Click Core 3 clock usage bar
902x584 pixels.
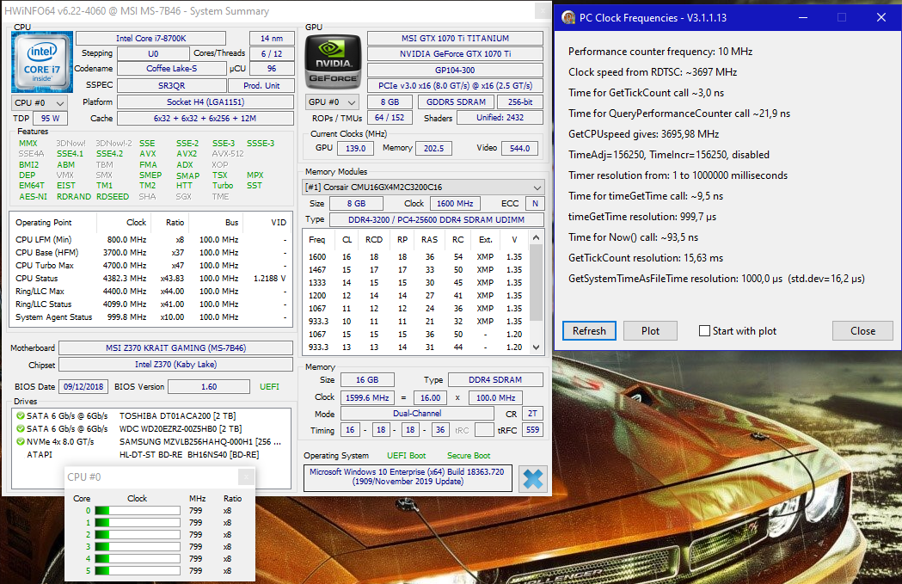pos(137,547)
